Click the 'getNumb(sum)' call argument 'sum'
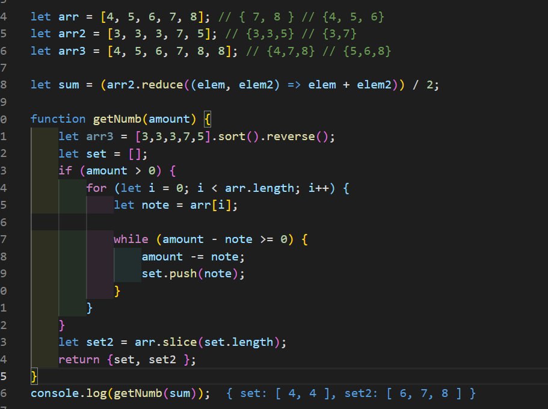The width and height of the screenshot is (548, 409). click(x=180, y=393)
